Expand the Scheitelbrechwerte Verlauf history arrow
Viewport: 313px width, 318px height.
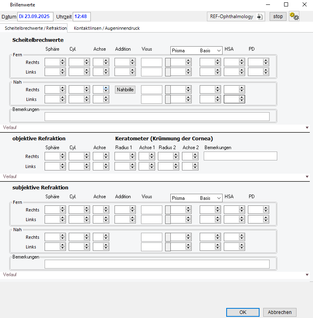tap(307, 127)
